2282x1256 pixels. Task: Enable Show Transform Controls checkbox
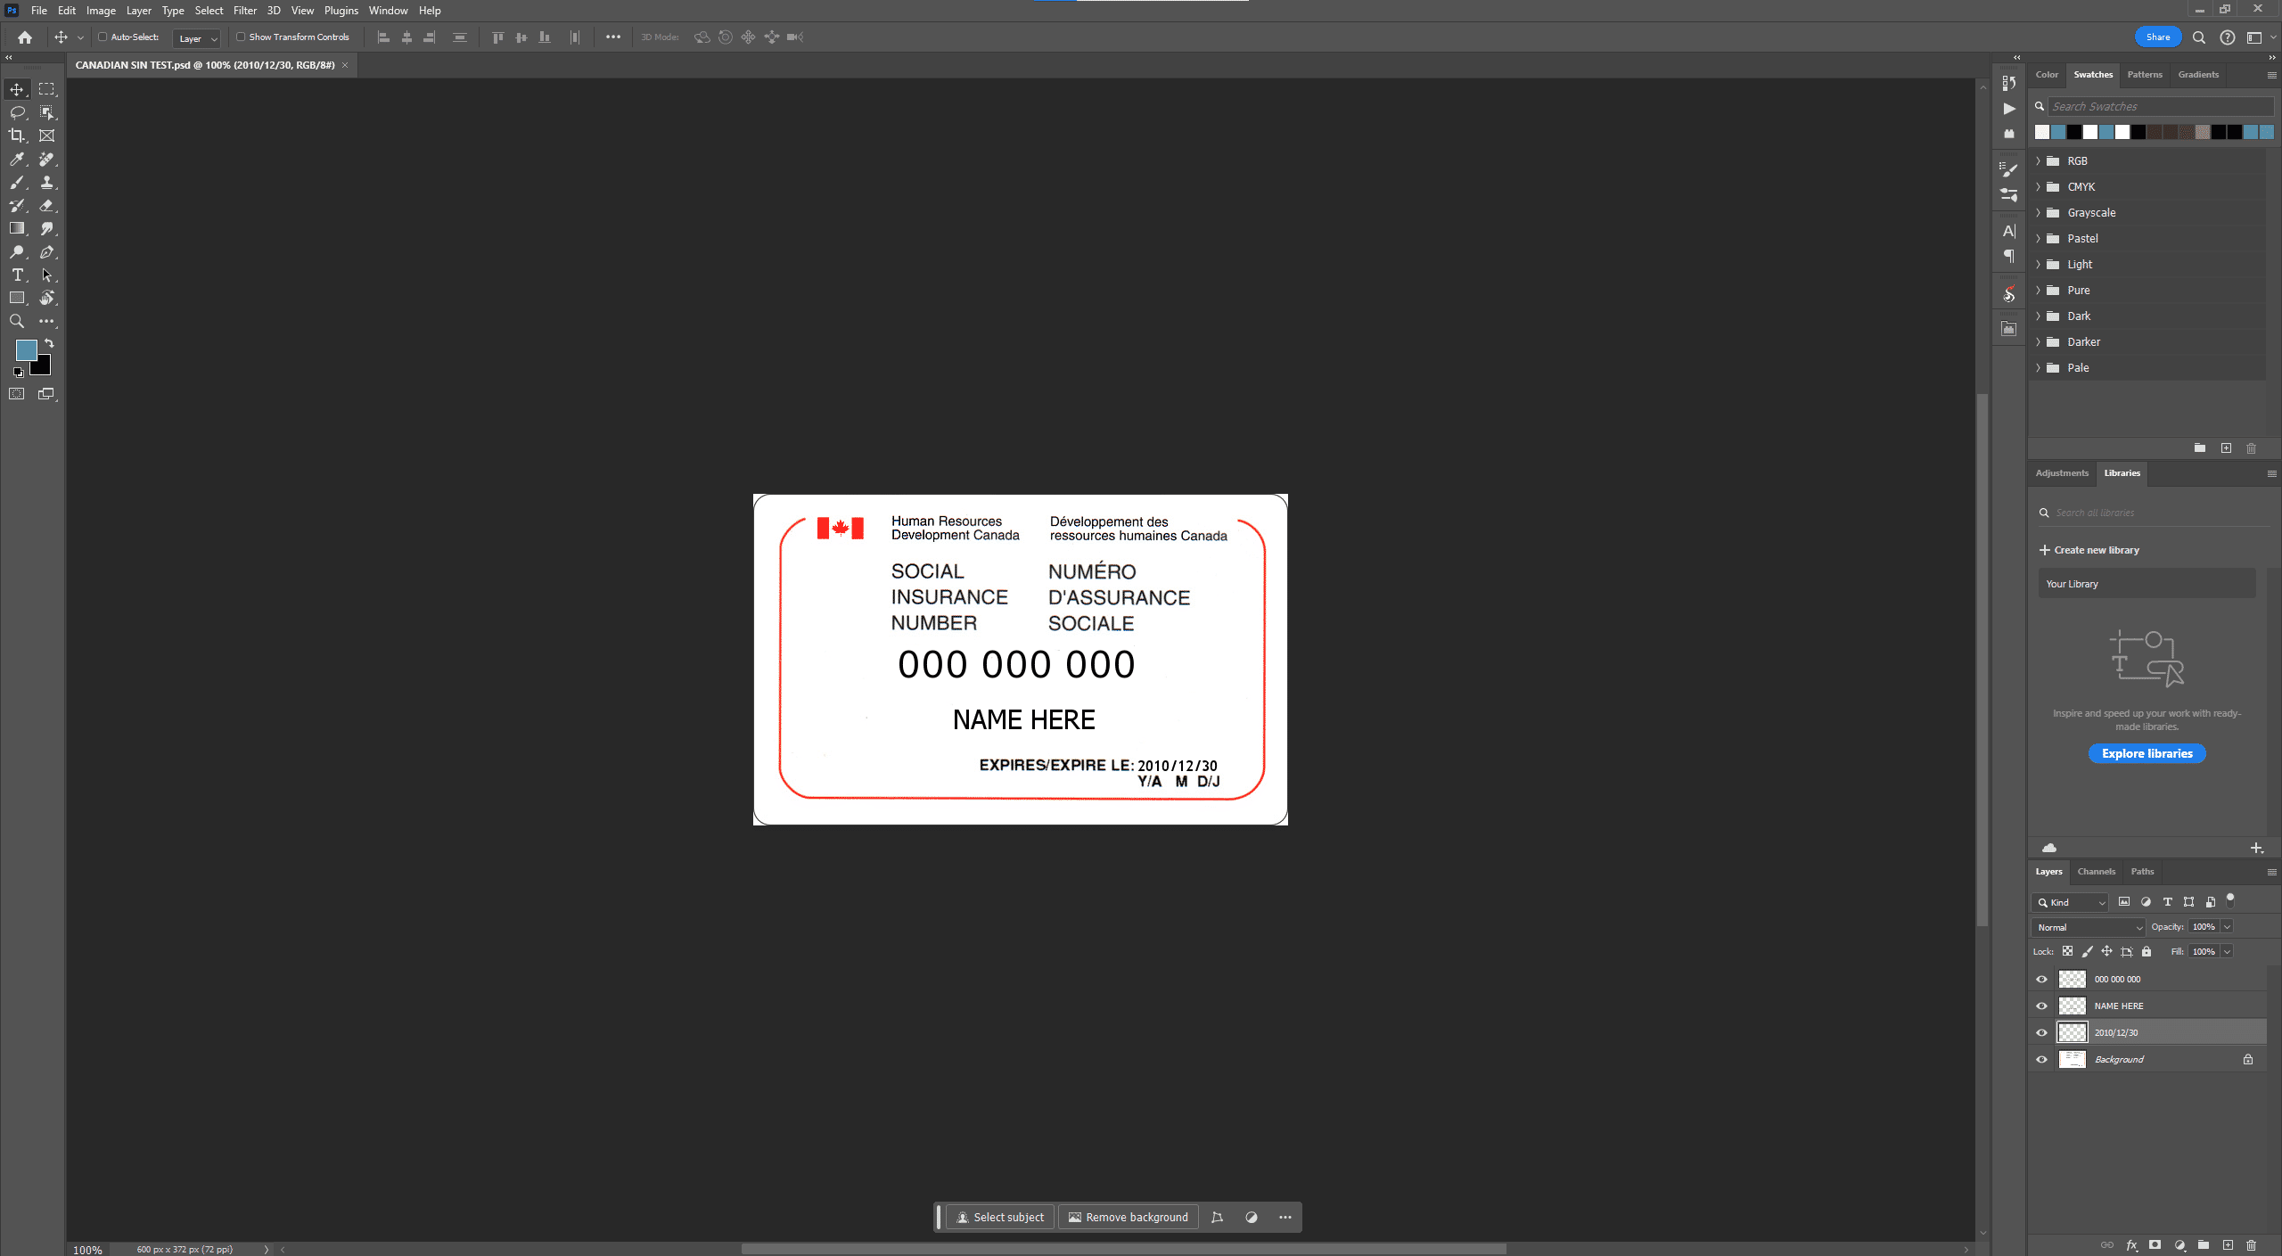click(x=241, y=37)
